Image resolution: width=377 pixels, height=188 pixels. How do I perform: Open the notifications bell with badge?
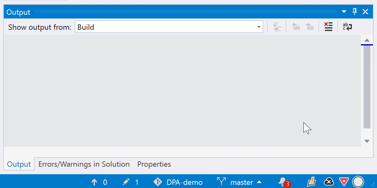click(283, 182)
